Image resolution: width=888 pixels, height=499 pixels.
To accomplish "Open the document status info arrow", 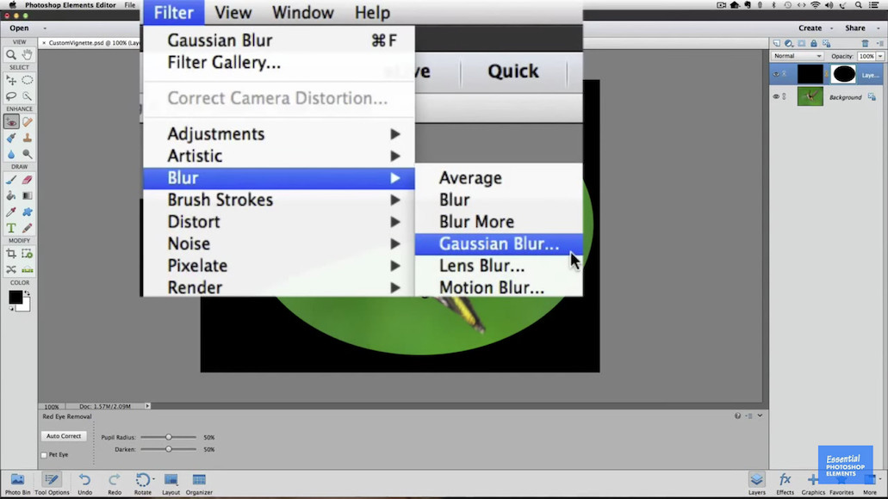I will pyautogui.click(x=147, y=405).
